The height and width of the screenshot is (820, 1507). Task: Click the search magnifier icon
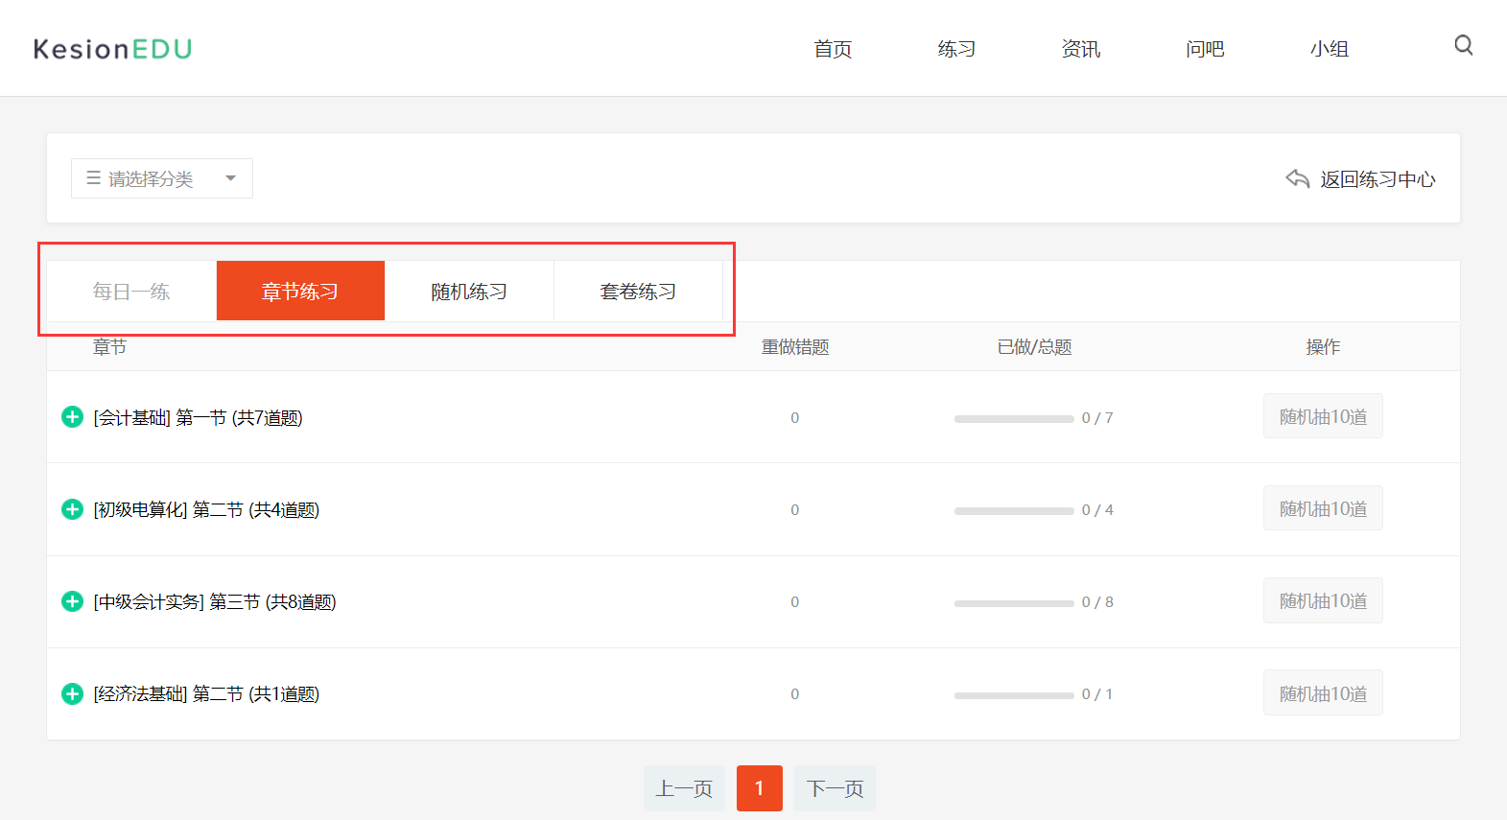1463,46
